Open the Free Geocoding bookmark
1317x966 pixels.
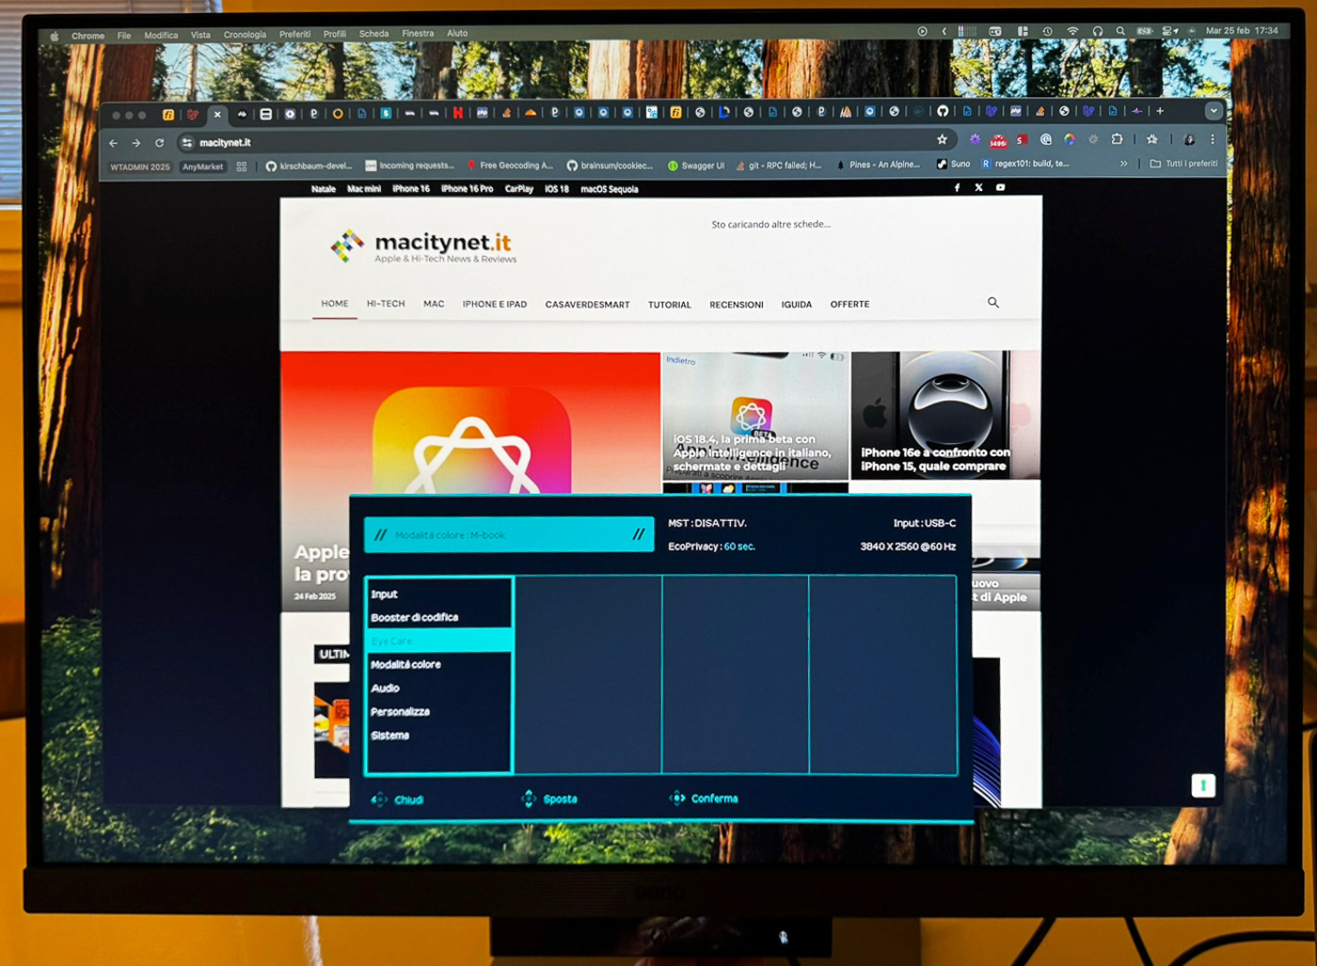click(510, 166)
